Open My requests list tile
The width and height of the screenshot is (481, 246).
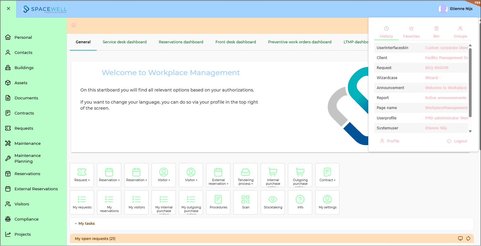coord(82,202)
